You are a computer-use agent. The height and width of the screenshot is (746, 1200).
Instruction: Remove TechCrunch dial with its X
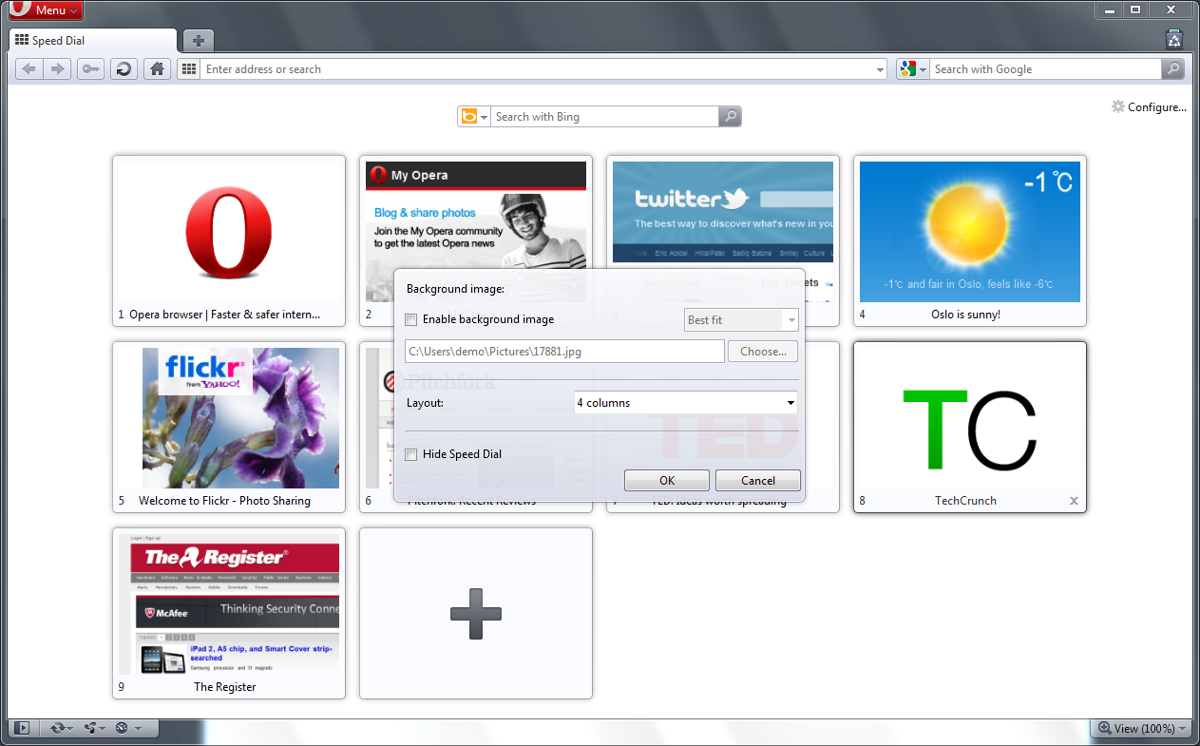coord(1074,501)
